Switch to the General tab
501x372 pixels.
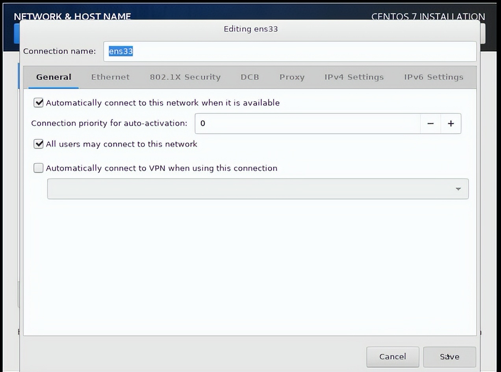click(54, 77)
